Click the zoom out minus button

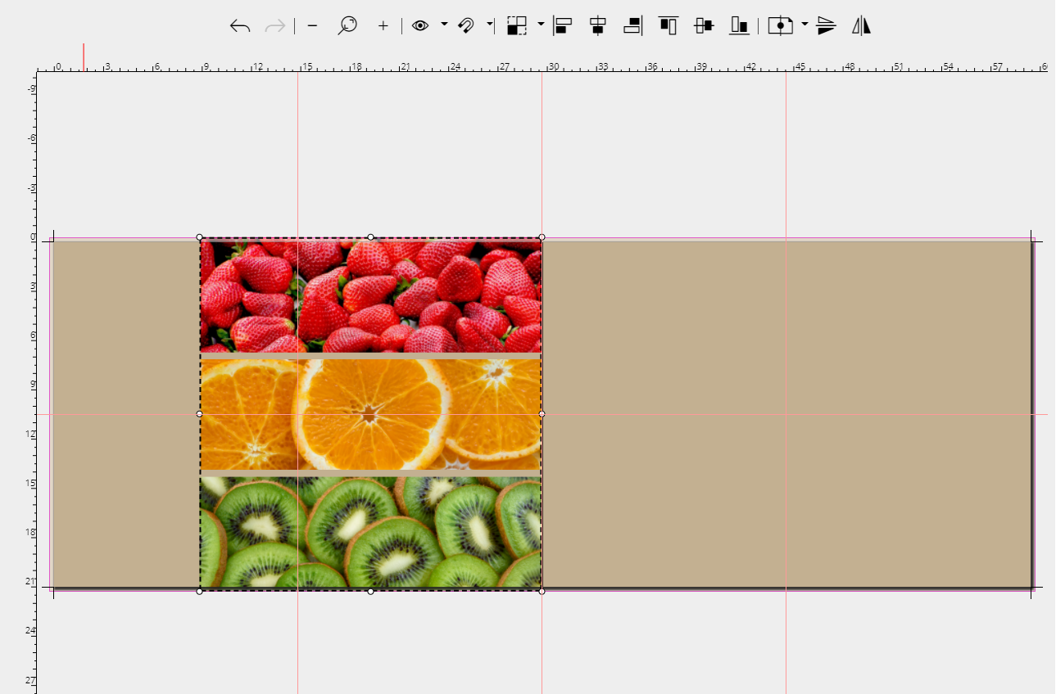[310, 25]
